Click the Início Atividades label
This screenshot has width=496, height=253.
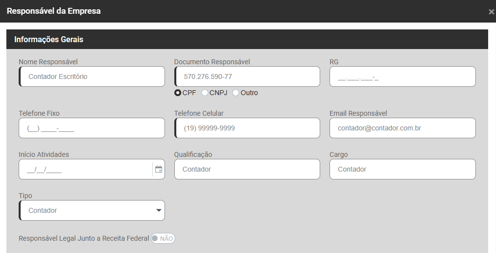pyautogui.click(x=44, y=154)
